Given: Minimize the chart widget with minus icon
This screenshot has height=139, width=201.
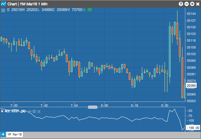Looking at the screenshot, I should (x=186, y=4).
